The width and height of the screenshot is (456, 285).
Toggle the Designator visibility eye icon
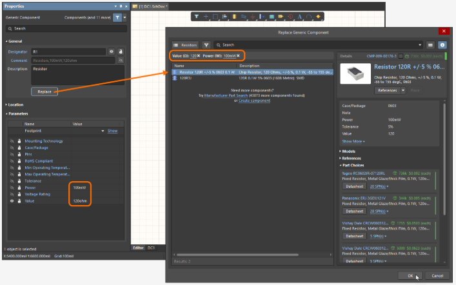112,52
